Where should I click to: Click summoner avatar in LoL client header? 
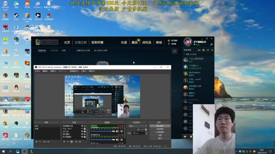(188, 42)
